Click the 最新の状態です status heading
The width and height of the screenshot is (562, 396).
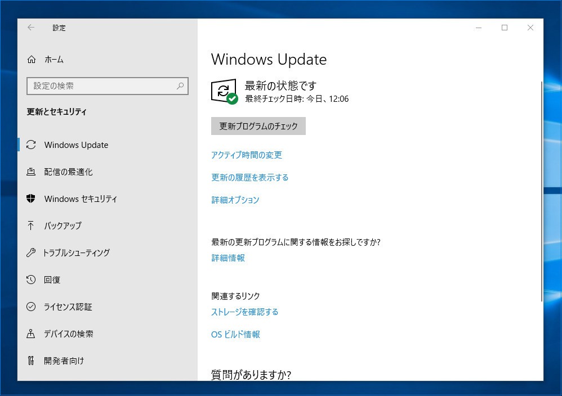click(x=280, y=85)
